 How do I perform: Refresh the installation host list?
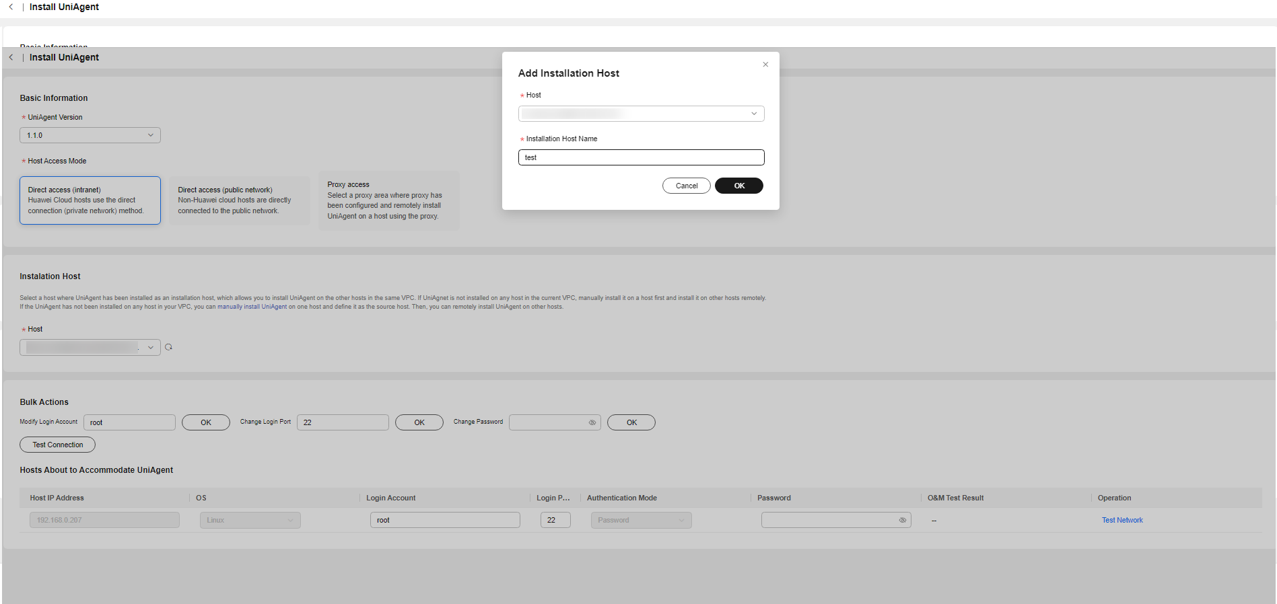(x=169, y=347)
